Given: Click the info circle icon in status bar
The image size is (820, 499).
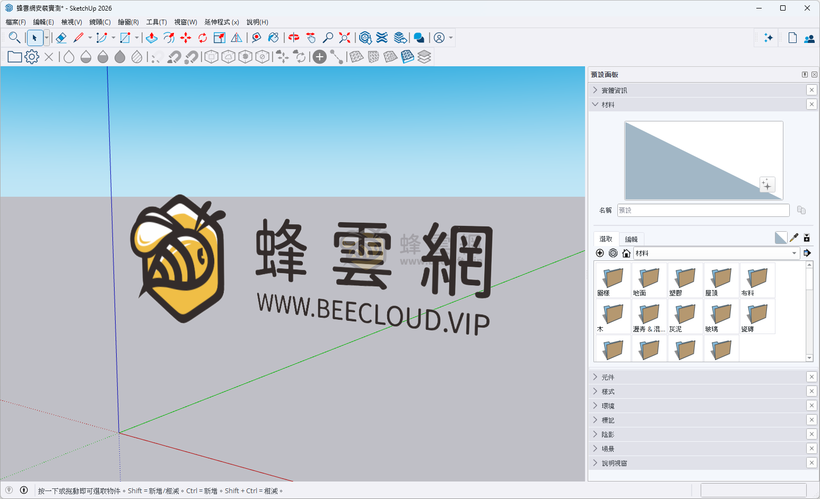Looking at the screenshot, I should click(24, 490).
